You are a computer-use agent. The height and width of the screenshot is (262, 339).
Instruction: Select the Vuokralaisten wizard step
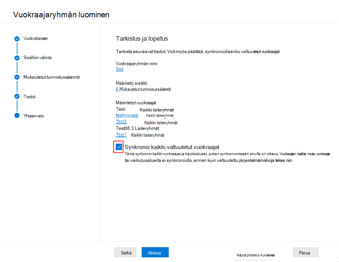pos(35,38)
